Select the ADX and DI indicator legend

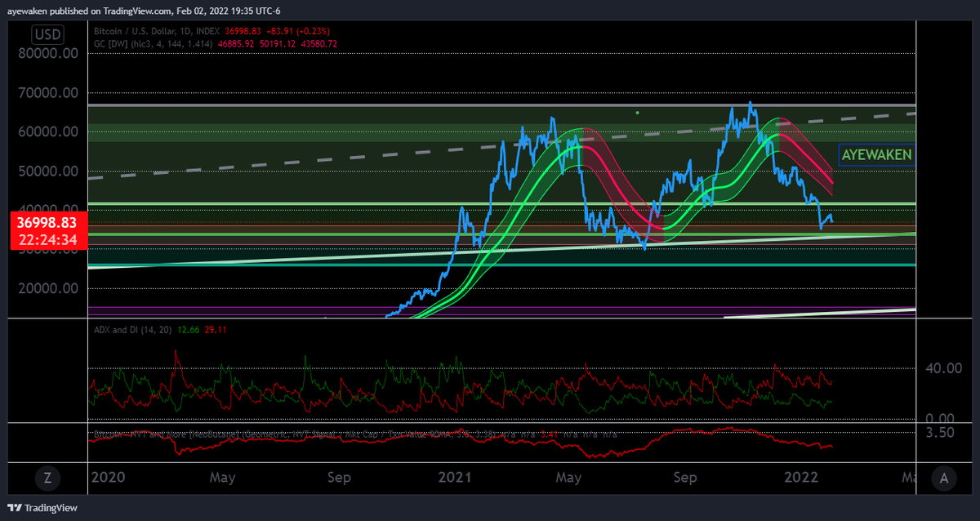pyautogui.click(x=133, y=329)
